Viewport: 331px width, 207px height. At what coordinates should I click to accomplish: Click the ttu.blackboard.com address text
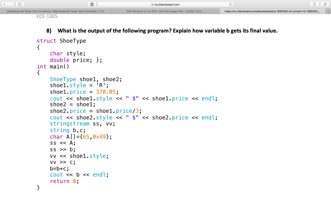click(166, 5)
